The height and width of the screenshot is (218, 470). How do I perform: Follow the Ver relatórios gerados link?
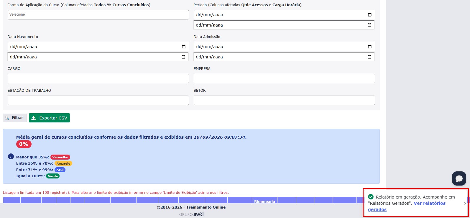[407, 206]
